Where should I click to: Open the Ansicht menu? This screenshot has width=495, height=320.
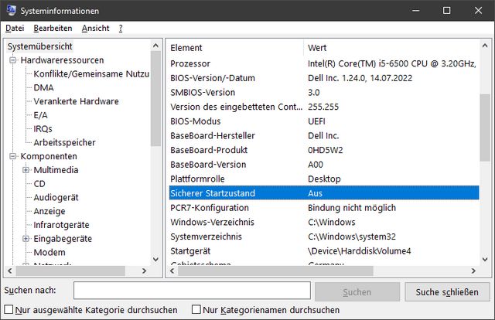click(95, 28)
